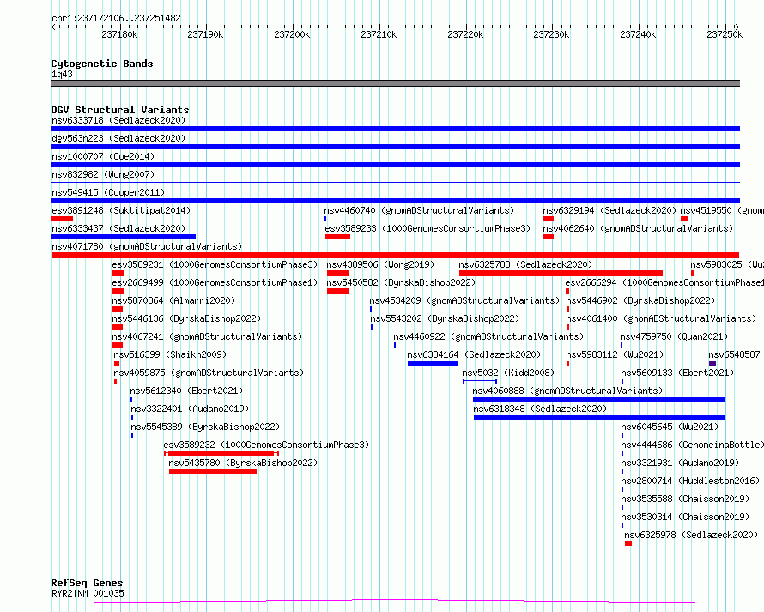Click nsv5612340 (Ebert2021) label
The image size is (764, 612).
point(186,391)
